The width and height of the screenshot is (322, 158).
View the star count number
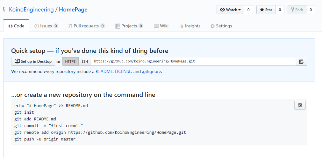[x=280, y=10]
